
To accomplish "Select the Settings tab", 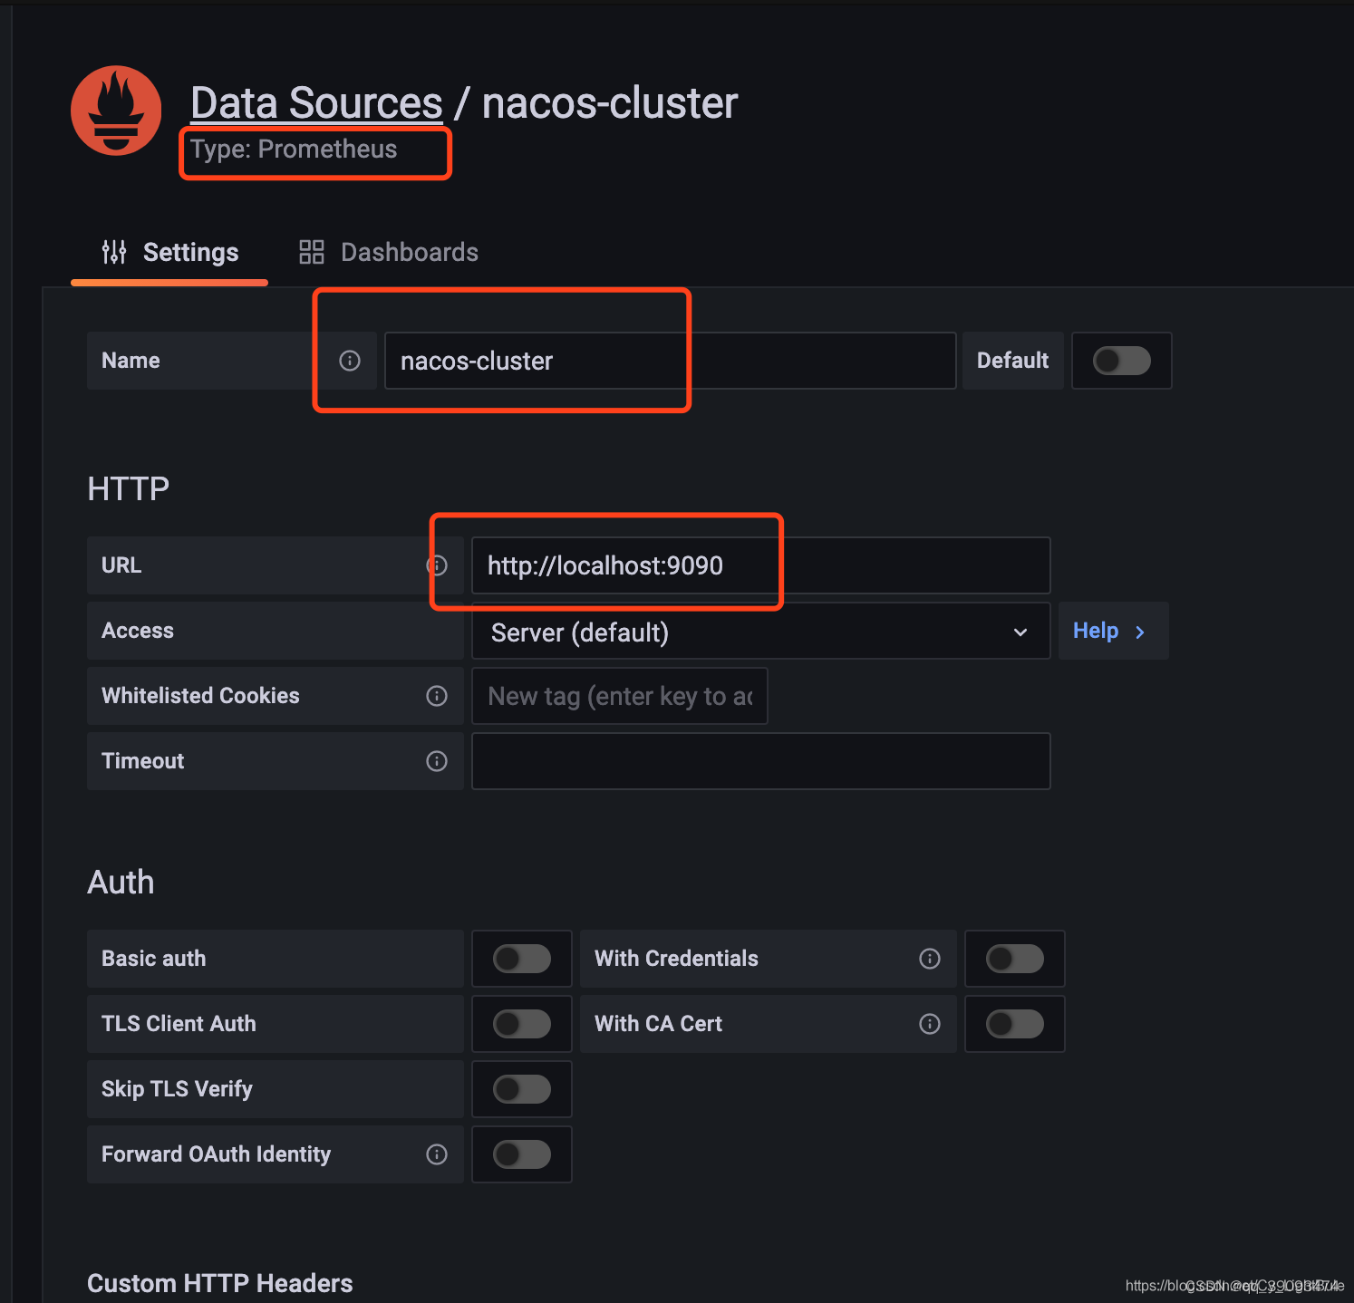I will pyautogui.click(x=189, y=252).
